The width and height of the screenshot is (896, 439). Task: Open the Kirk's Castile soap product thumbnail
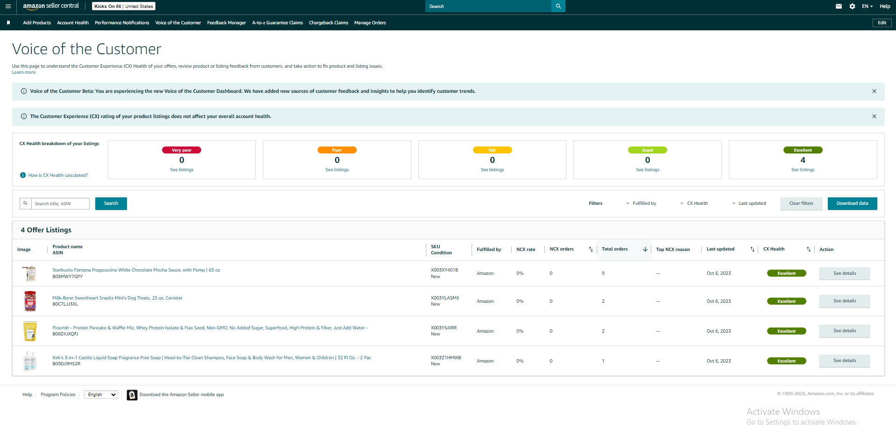pos(30,361)
